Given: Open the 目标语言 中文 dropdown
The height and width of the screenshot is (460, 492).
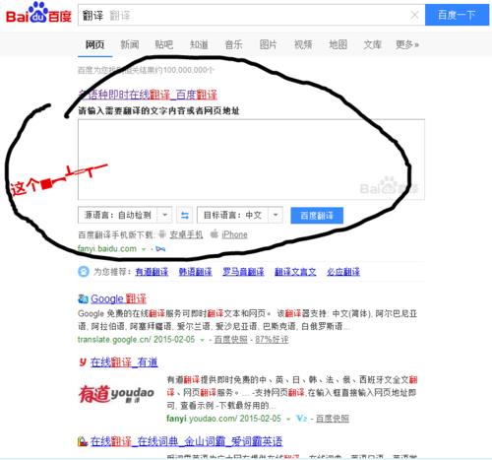Looking at the screenshot, I should click(x=240, y=216).
